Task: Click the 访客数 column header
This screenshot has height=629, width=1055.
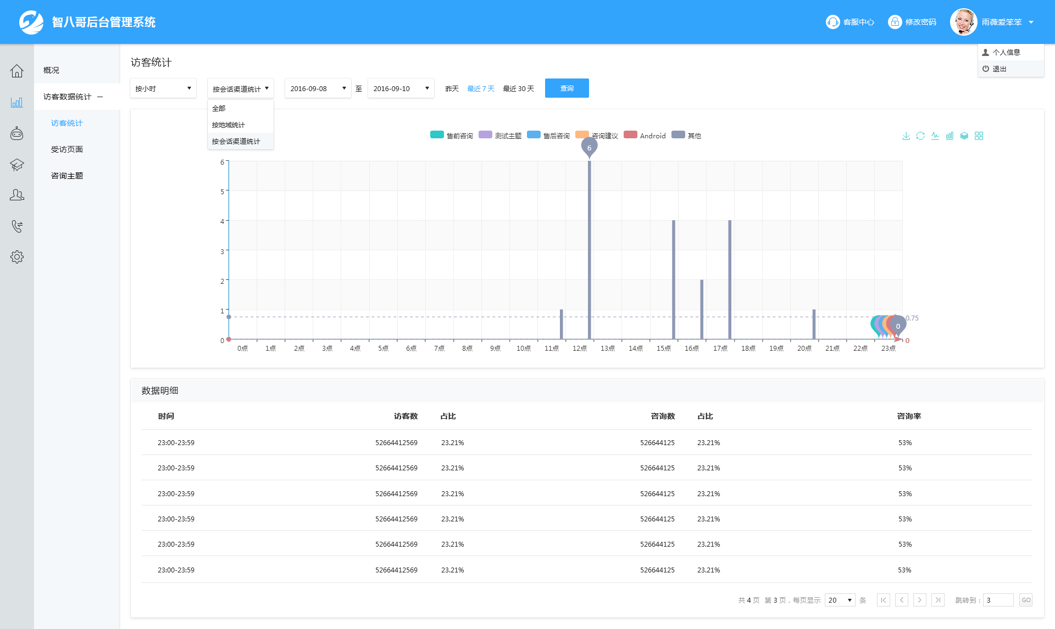Action: 406,416
